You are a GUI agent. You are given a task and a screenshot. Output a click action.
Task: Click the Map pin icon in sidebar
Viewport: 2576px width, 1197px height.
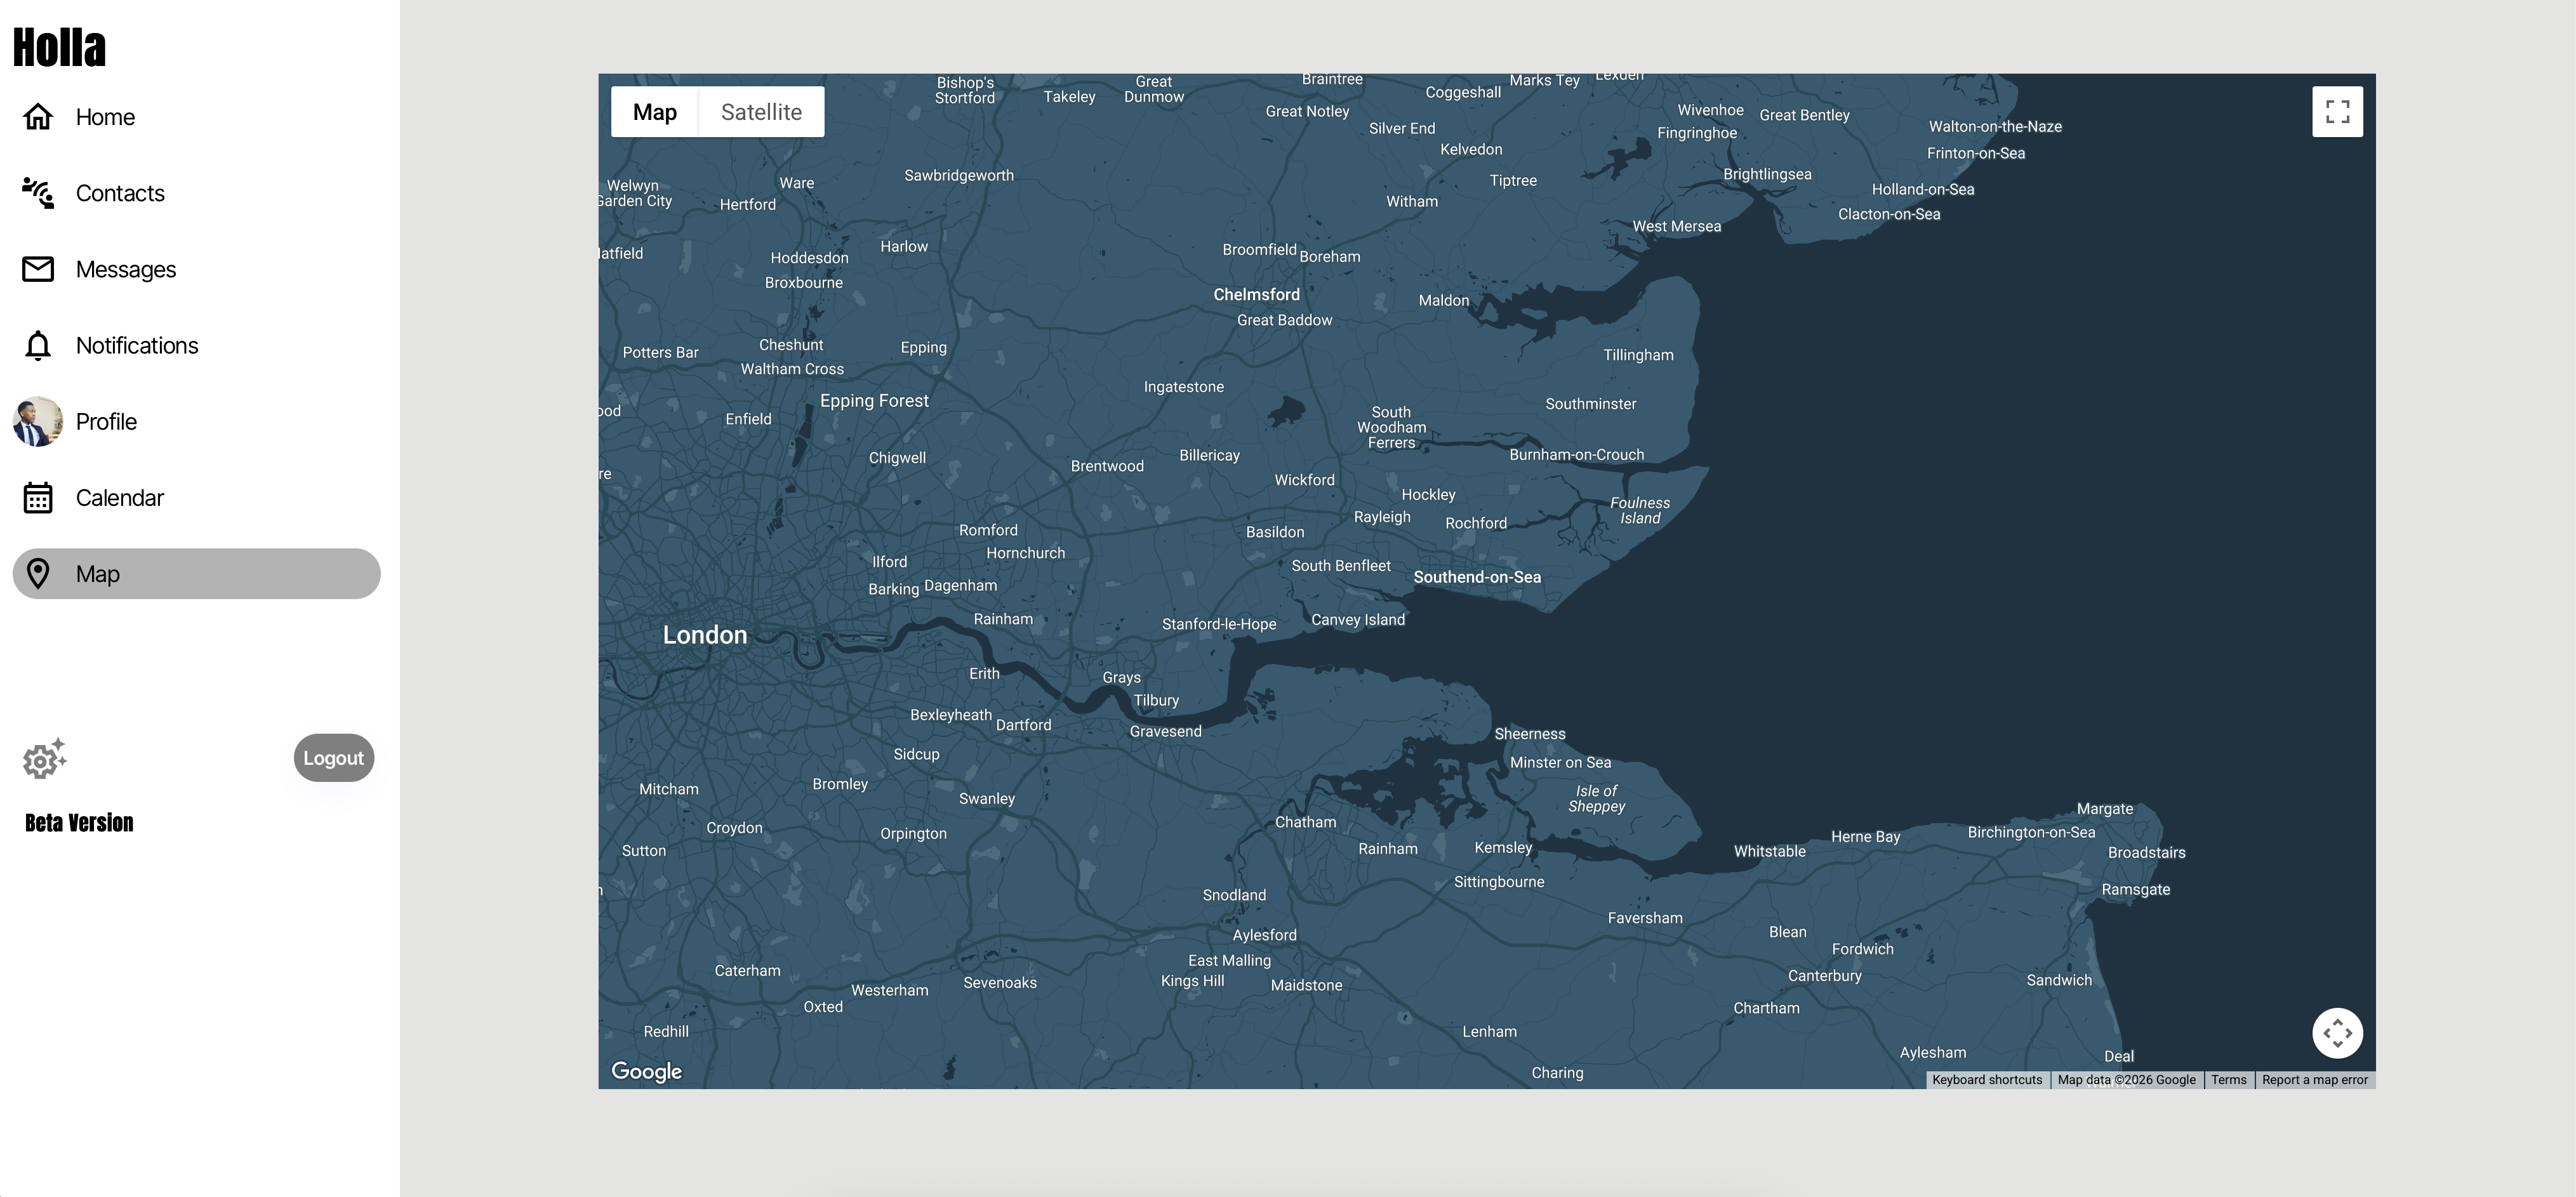pos(38,573)
